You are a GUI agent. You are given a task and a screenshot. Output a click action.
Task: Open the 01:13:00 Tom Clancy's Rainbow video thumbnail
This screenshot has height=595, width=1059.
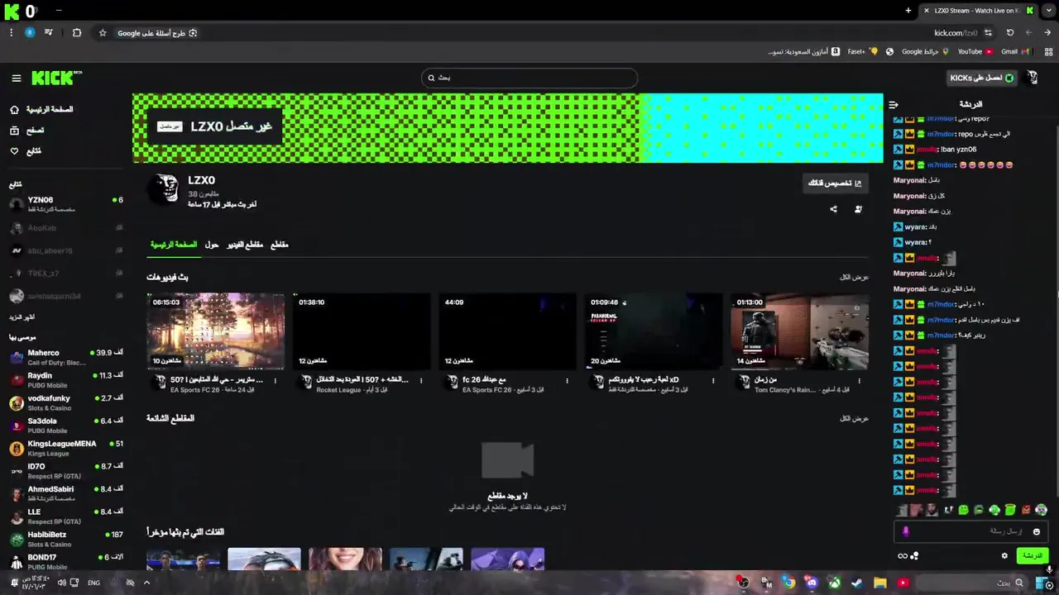point(800,331)
